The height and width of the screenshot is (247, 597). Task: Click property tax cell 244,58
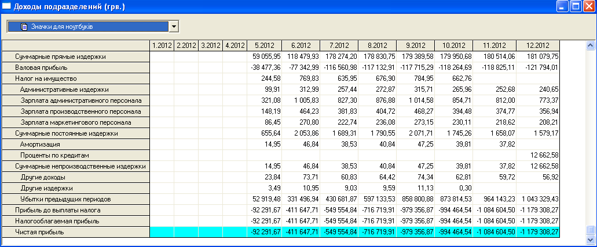coord(265,78)
